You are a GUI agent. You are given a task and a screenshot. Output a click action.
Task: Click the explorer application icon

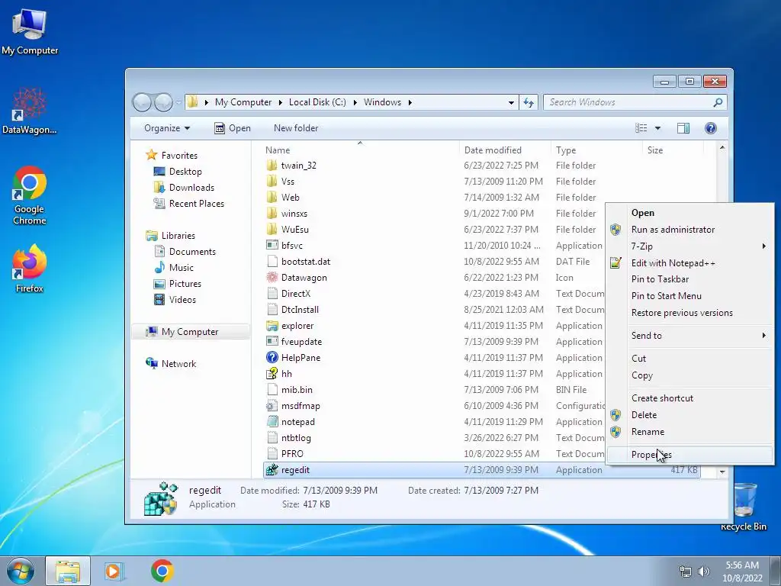(272, 325)
